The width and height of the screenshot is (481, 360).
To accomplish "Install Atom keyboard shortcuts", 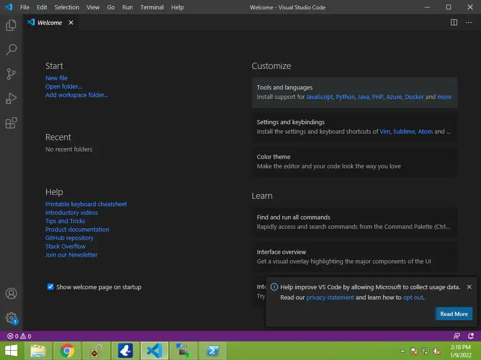I will (x=425, y=131).
